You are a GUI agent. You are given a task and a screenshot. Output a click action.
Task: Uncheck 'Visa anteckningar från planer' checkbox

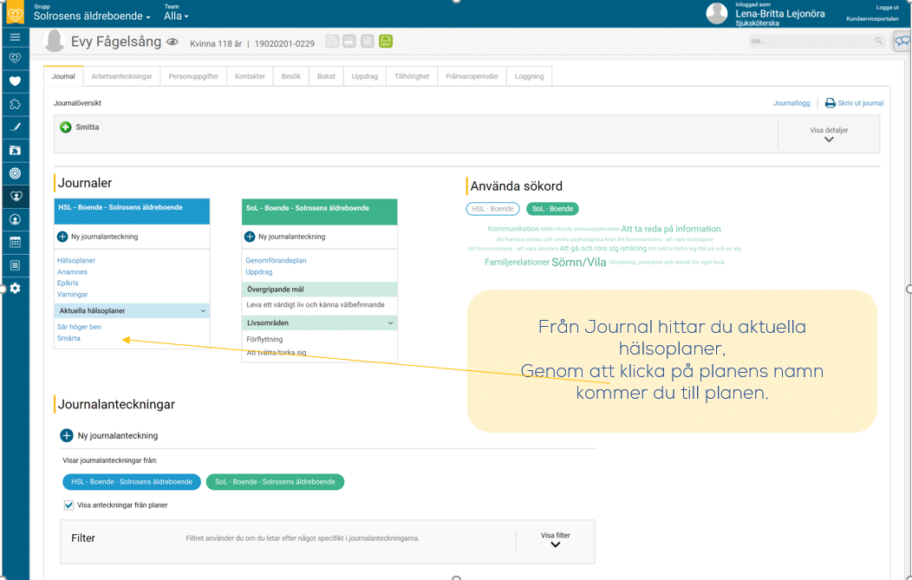point(68,505)
